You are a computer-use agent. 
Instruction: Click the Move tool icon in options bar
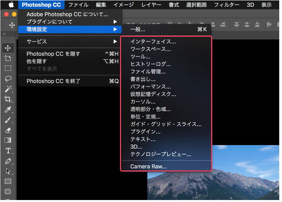tap(12, 25)
